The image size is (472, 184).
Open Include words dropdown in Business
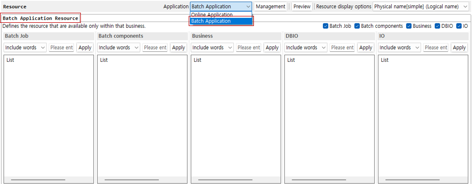[212, 47]
